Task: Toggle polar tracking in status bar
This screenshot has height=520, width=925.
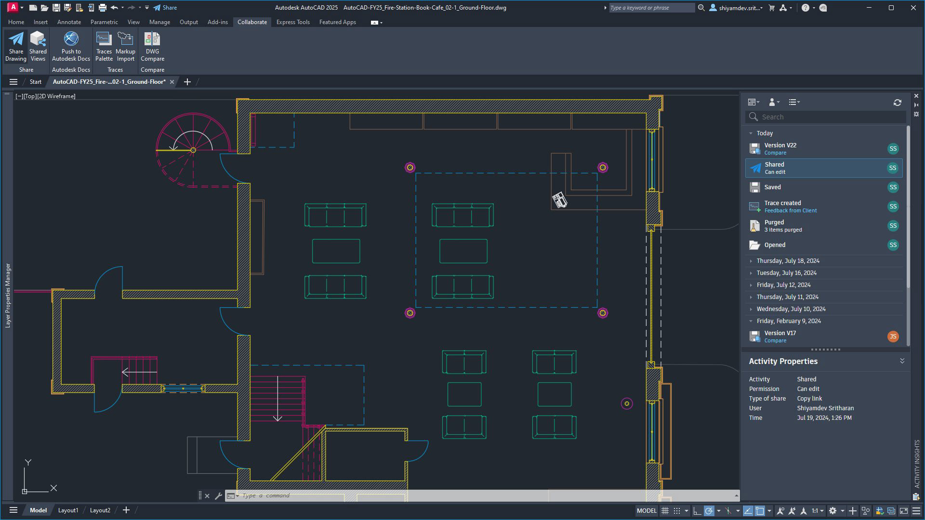Action: pyautogui.click(x=709, y=511)
